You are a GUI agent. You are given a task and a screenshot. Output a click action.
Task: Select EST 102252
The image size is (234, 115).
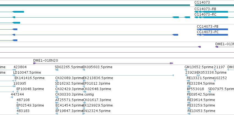pyautogui.click(x=221, y=78)
